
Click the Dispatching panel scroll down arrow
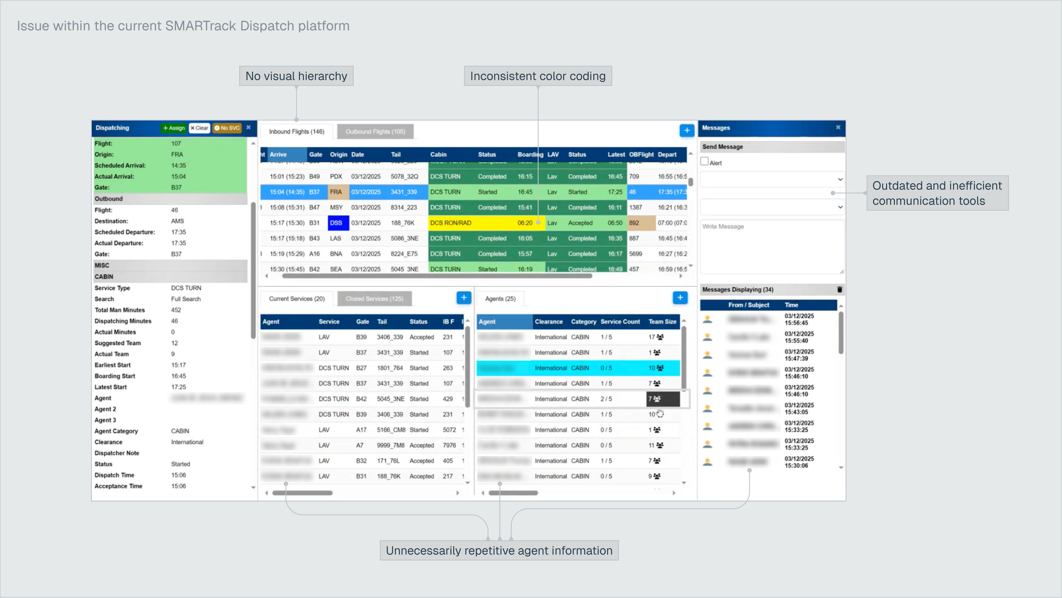[x=253, y=488]
